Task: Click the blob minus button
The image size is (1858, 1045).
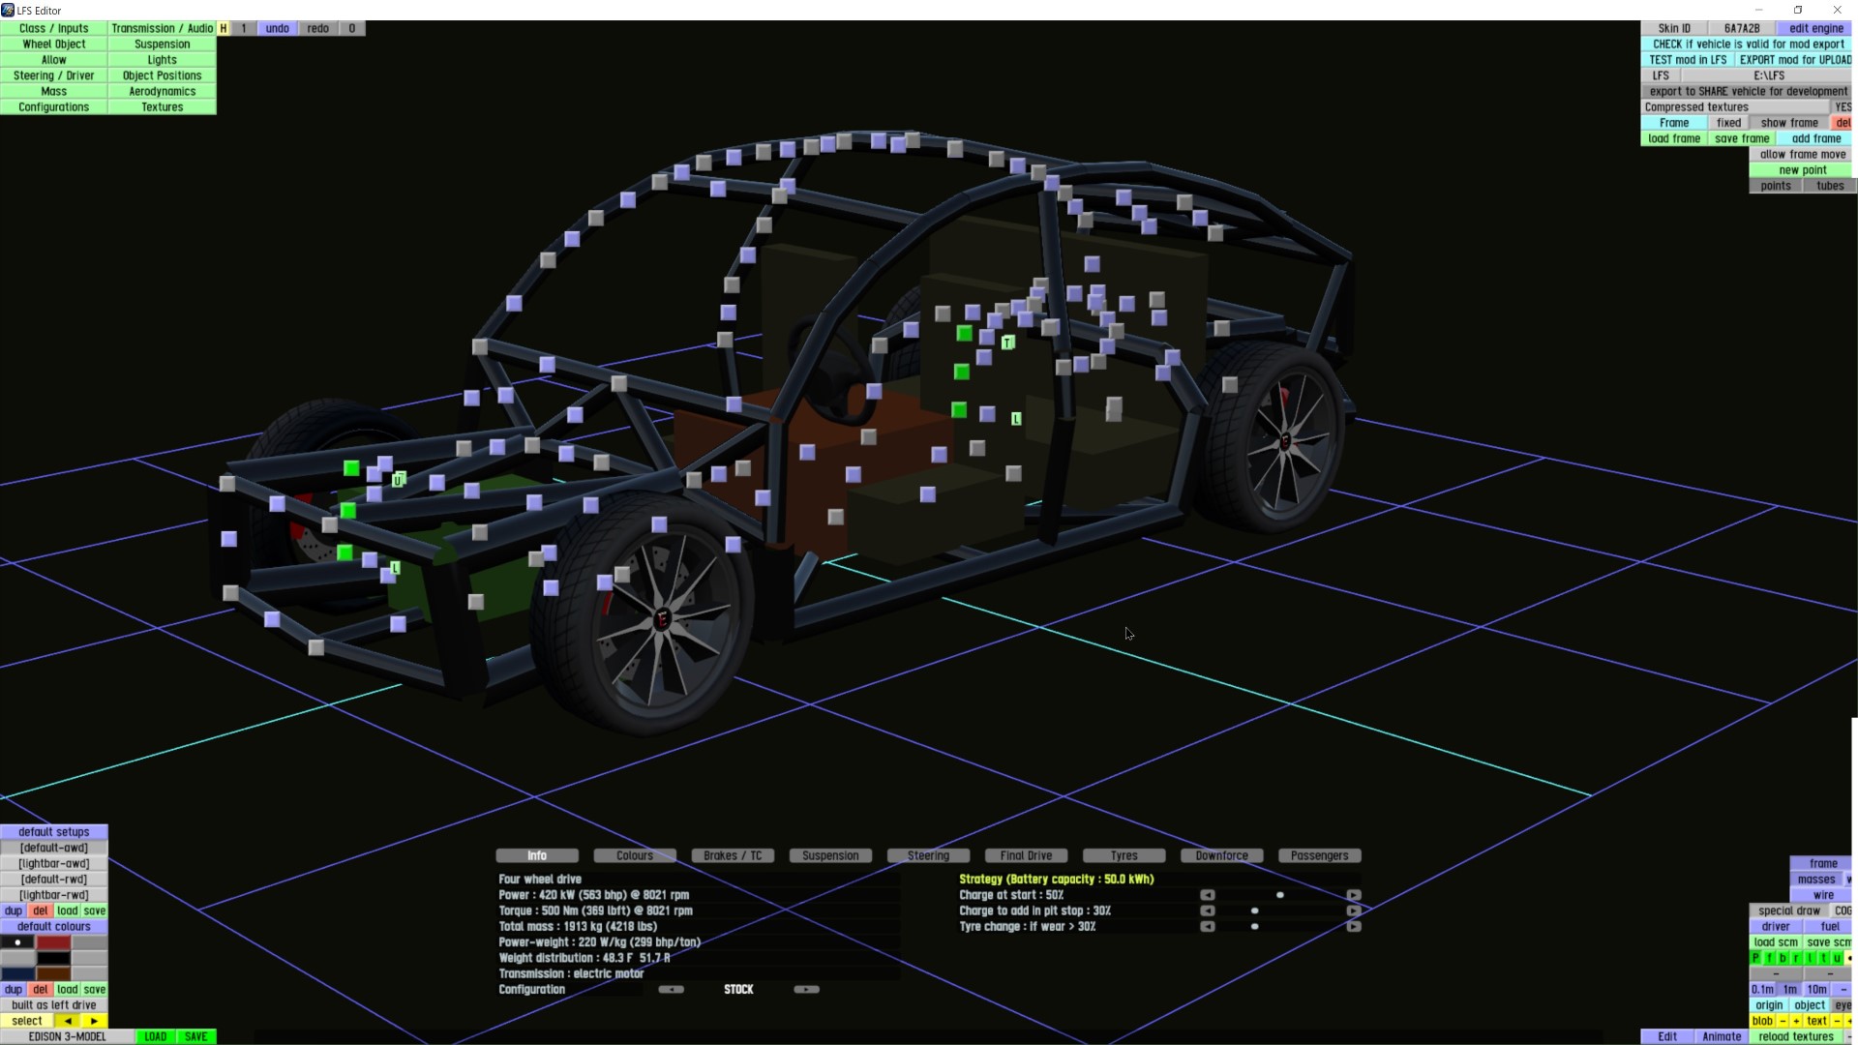Action: [1783, 1021]
